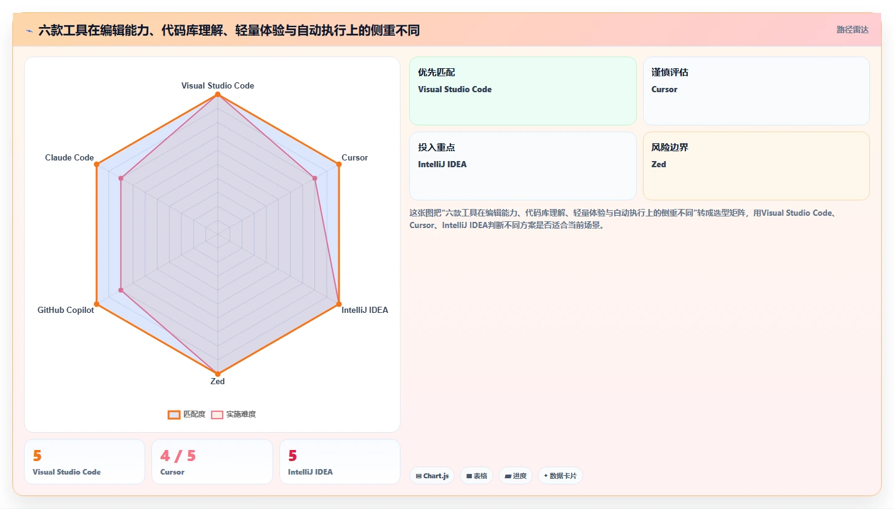Image resolution: width=894 pixels, height=509 pixels.
Task: Click the pink 实施难度 point at GitHub Copilot
Action: pos(121,290)
